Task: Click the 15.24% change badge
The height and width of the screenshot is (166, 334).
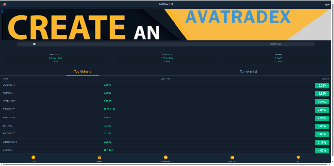Action: 322,86
